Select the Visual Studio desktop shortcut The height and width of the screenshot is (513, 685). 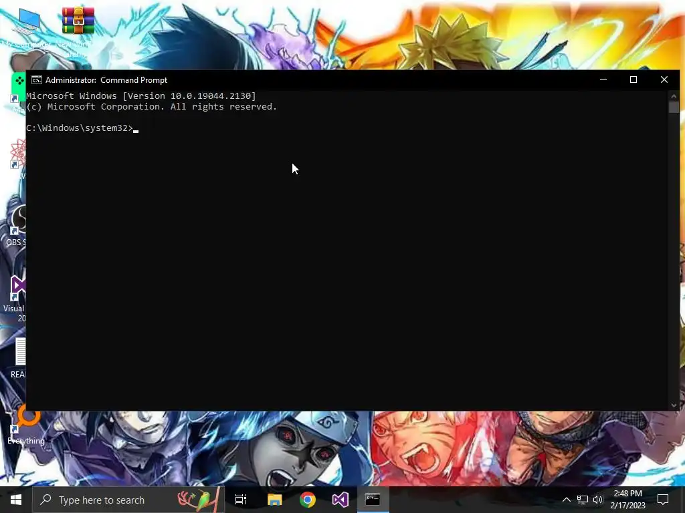[x=16, y=299]
